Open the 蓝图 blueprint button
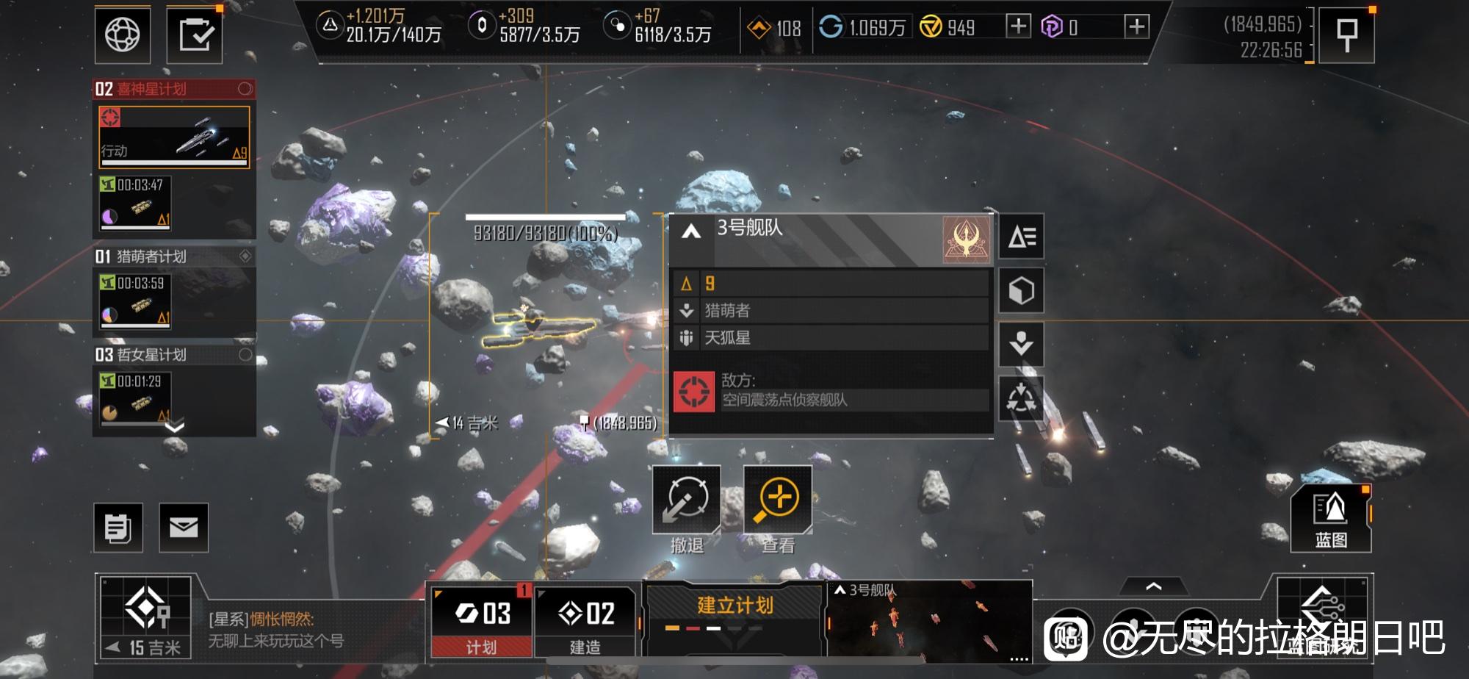This screenshot has height=679, width=1469. [1331, 520]
